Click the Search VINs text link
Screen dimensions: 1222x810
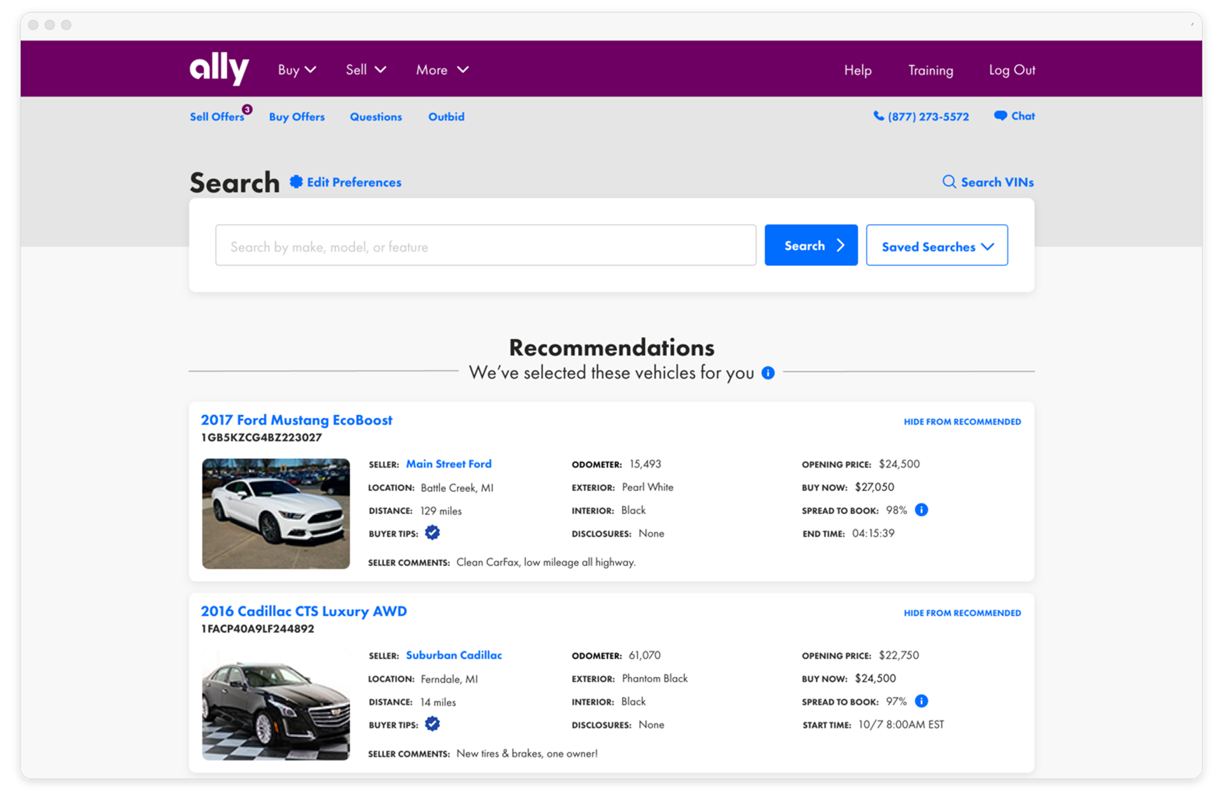pos(997,183)
